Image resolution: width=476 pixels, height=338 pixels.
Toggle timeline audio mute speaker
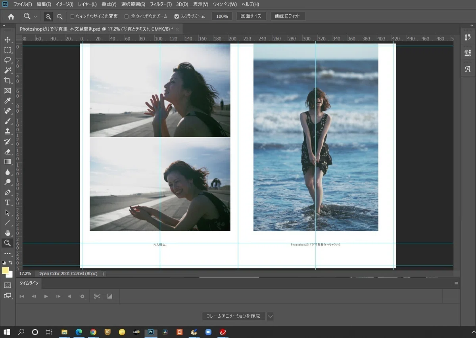click(70, 296)
